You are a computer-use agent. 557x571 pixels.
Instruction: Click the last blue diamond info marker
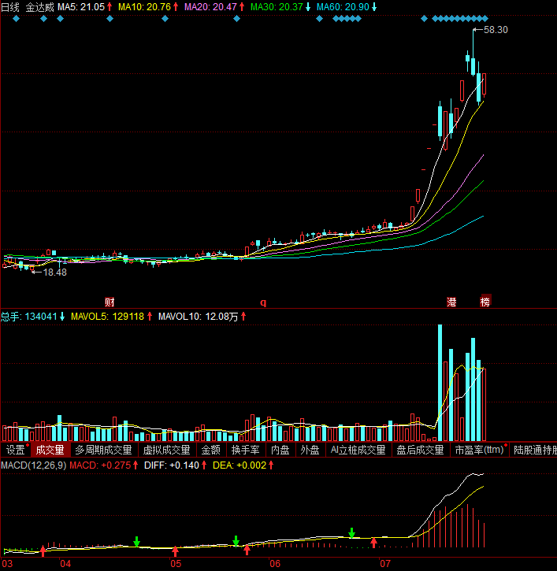[x=485, y=18]
